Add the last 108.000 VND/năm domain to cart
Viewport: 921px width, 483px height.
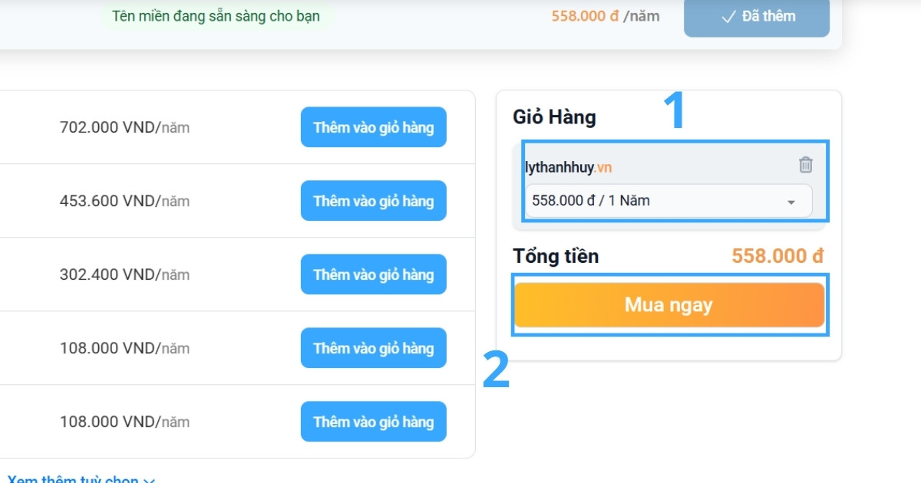(x=373, y=421)
